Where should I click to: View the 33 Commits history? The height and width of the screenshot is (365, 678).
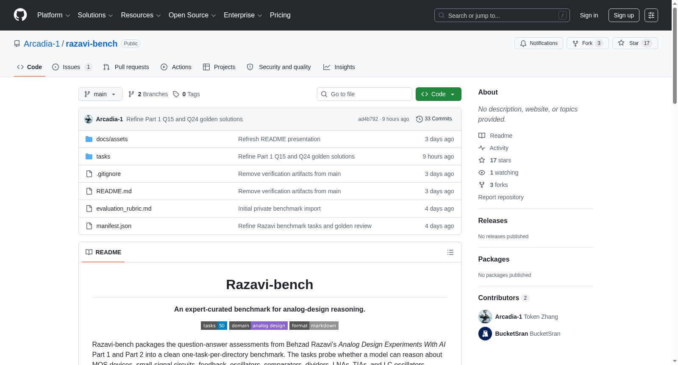click(434, 119)
